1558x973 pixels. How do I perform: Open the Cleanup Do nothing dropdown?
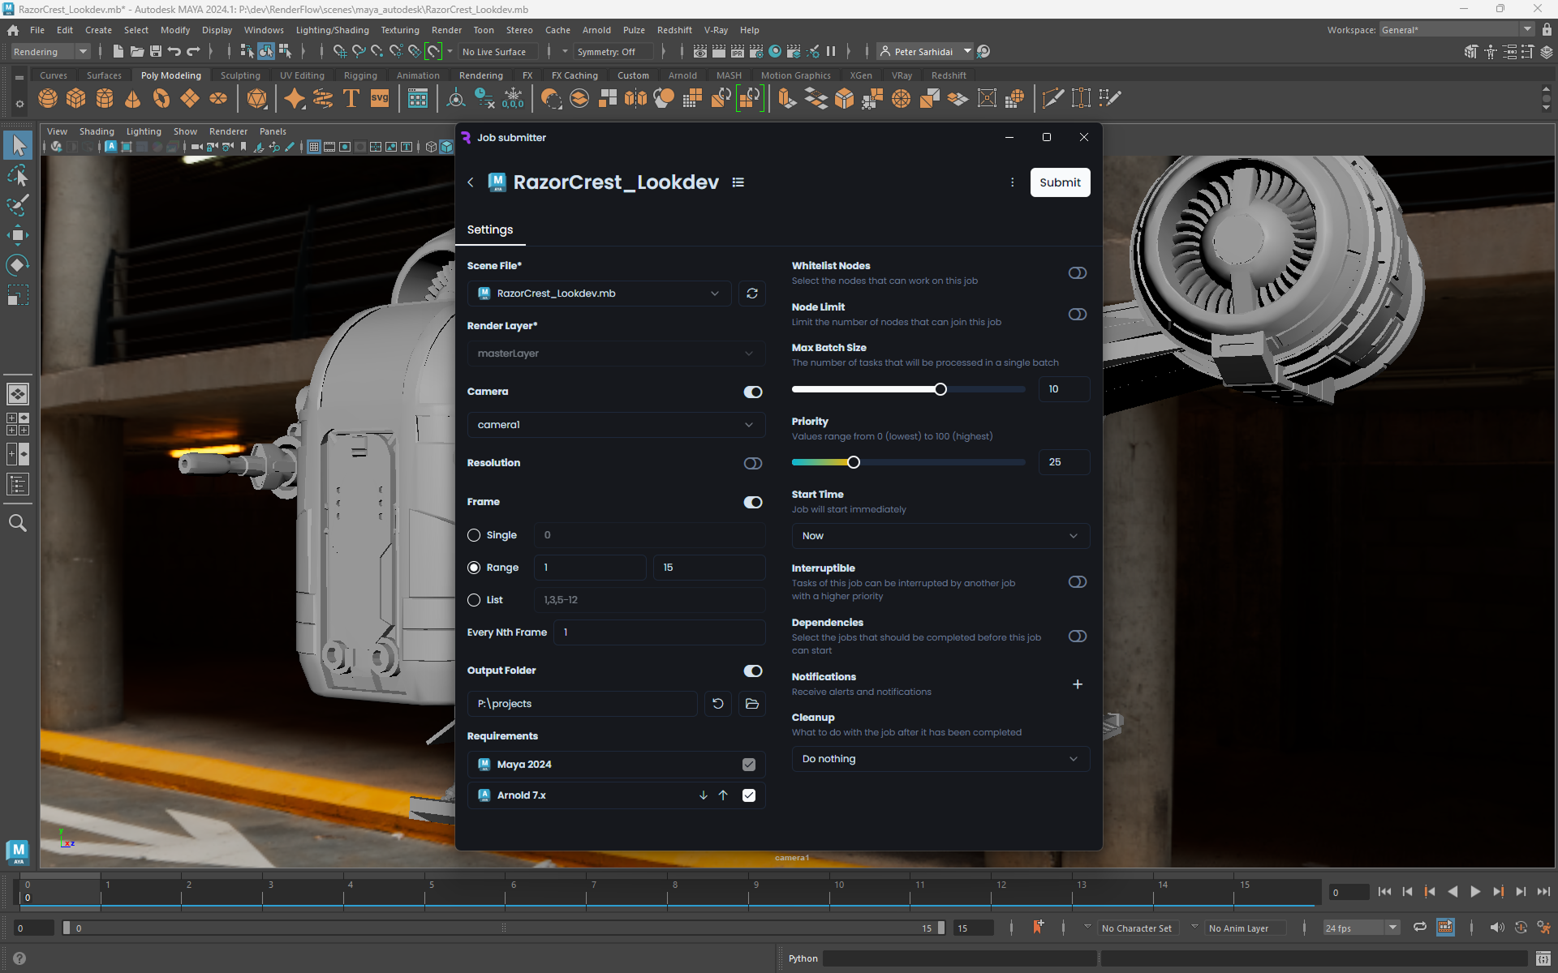(x=940, y=759)
